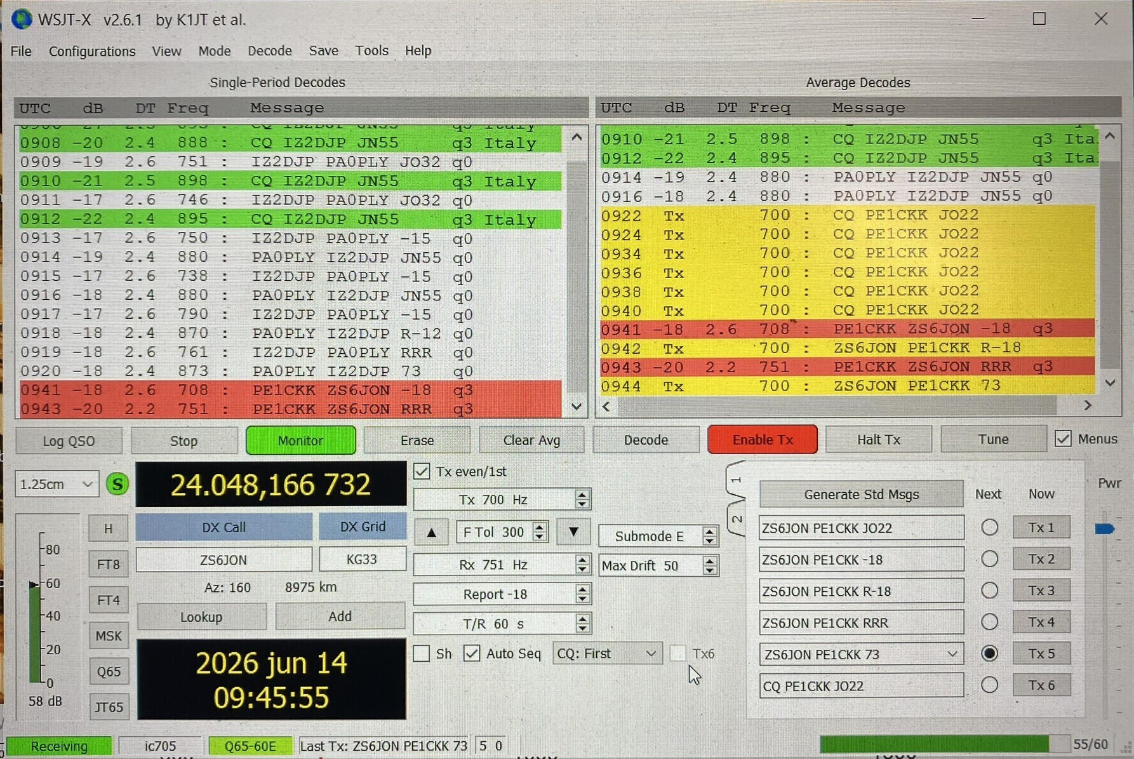Click the Tune button
The width and height of the screenshot is (1134, 759).
click(x=993, y=440)
